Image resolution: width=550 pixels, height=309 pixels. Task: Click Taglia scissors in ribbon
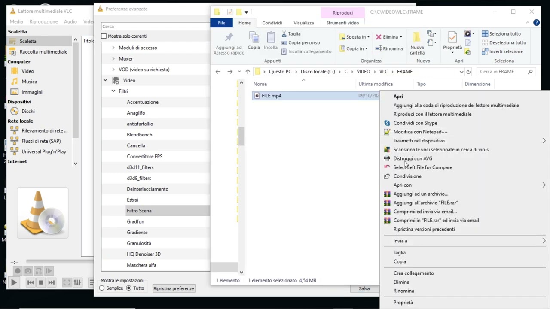(x=291, y=33)
